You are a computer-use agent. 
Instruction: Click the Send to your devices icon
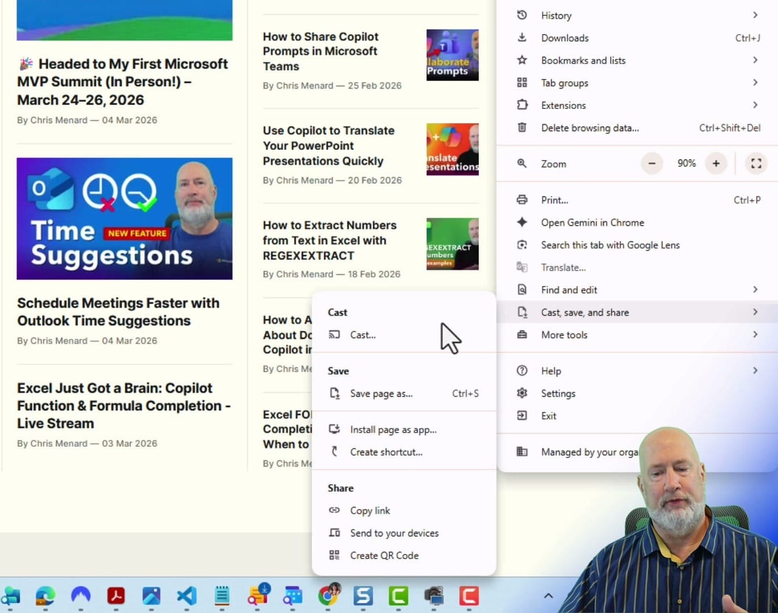tap(335, 533)
